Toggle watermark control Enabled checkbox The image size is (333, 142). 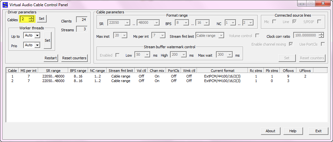[x=117, y=55]
